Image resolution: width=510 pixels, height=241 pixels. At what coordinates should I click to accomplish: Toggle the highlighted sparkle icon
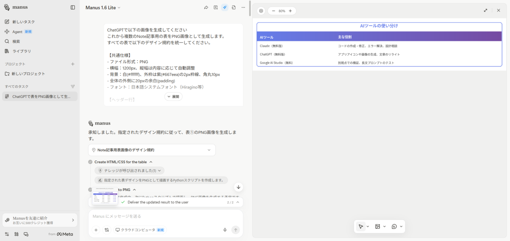[224, 7]
